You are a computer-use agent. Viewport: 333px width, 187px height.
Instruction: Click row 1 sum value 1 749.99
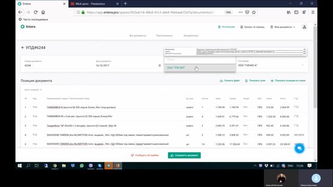pyautogui.click(x=234, y=108)
